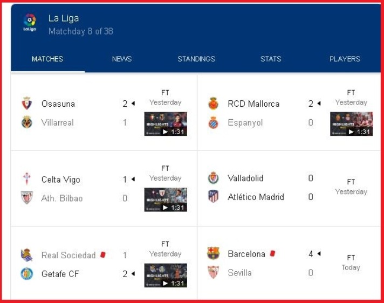Viewport: 384px width, 303px height.
Task: Open the Barcelona team name link
Action: click(246, 254)
